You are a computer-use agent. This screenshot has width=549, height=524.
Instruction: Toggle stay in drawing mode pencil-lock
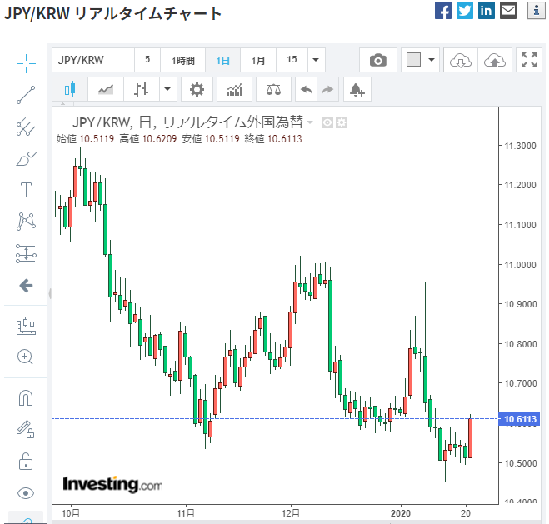[26, 430]
